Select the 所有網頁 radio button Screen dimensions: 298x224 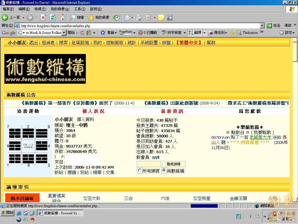click(x=140, y=171)
